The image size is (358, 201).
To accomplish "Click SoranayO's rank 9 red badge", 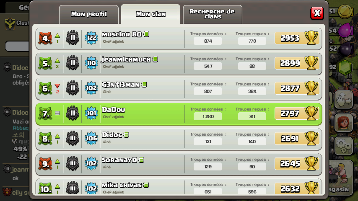I will click(x=45, y=164).
